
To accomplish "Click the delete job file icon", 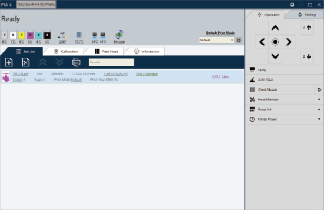I will [26, 62].
